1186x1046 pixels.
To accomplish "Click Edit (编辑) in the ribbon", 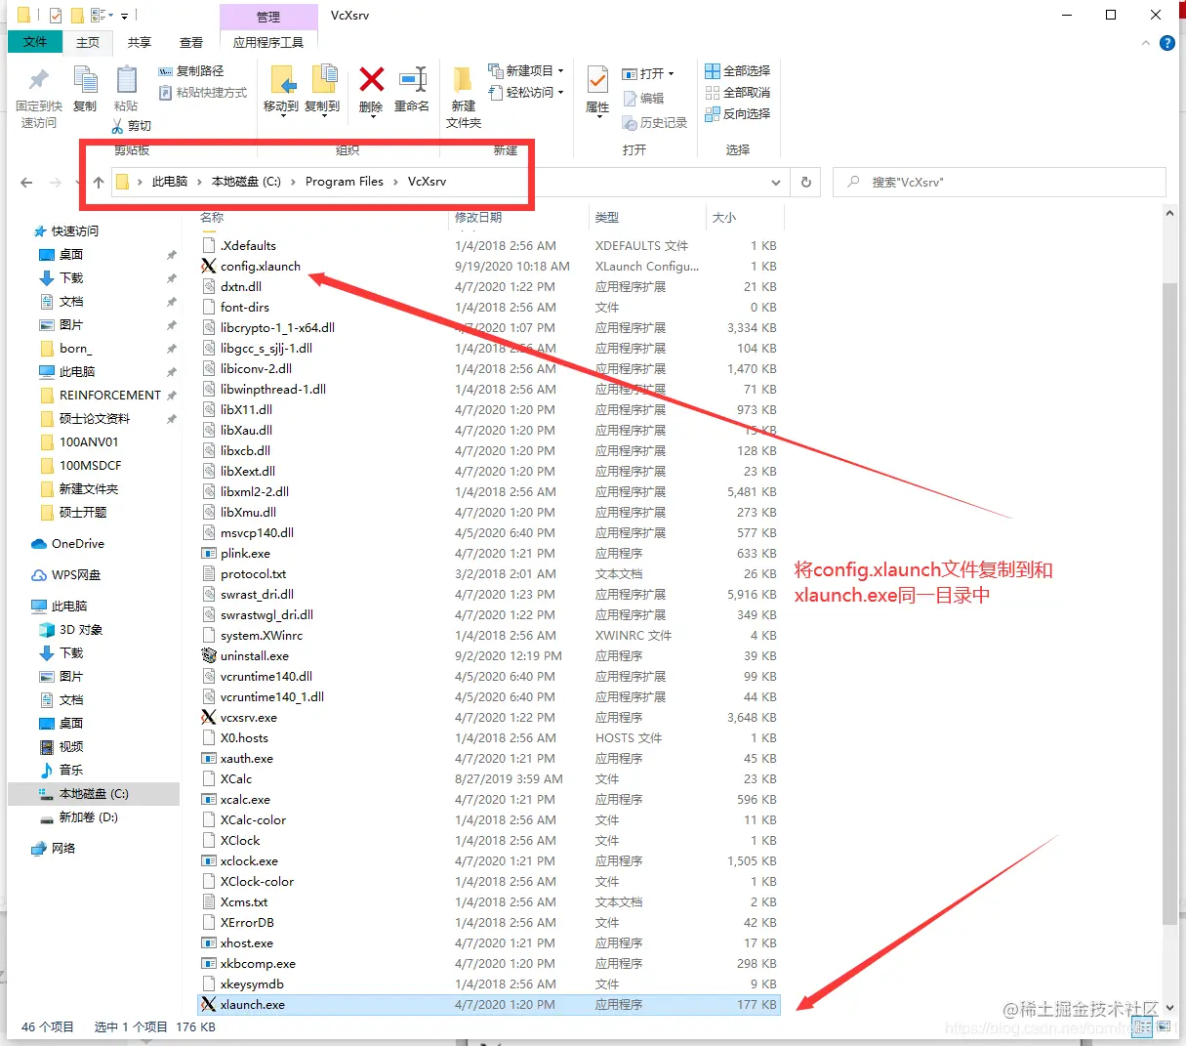I will point(643,99).
